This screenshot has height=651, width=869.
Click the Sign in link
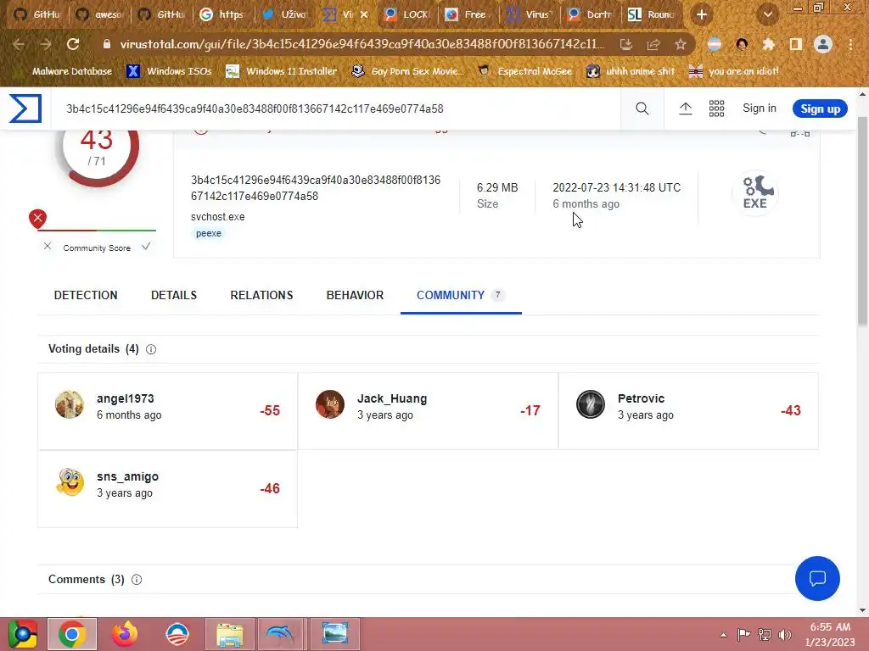click(x=760, y=108)
